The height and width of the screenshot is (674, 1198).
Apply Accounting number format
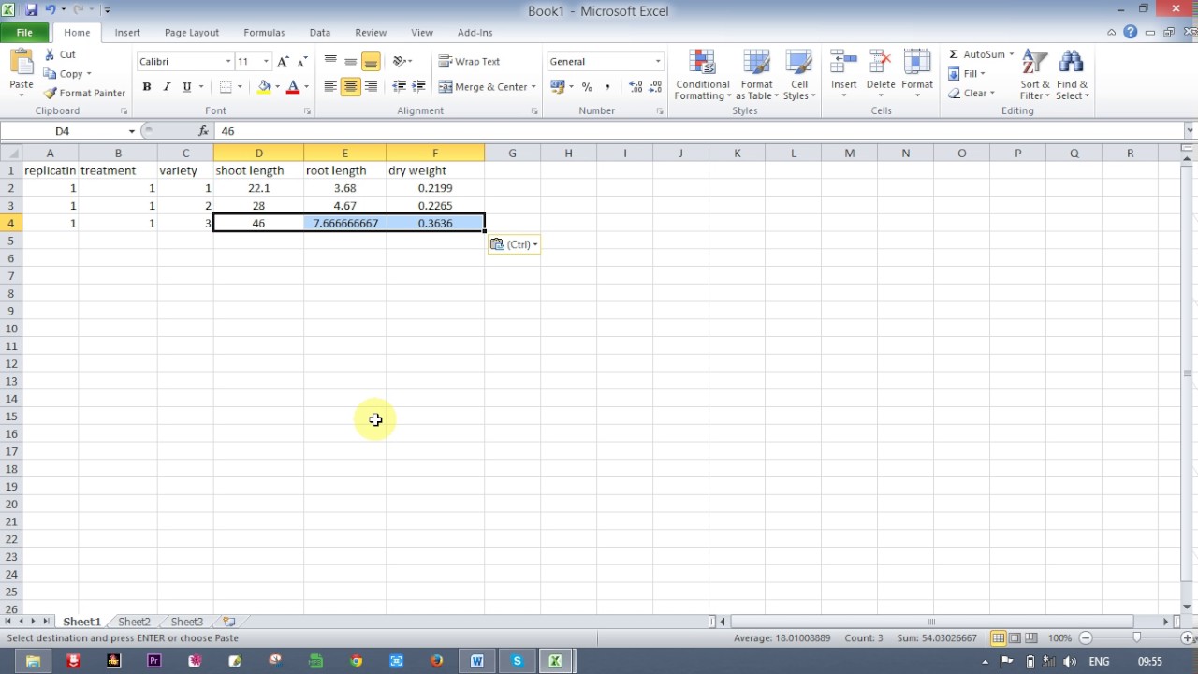(x=558, y=87)
